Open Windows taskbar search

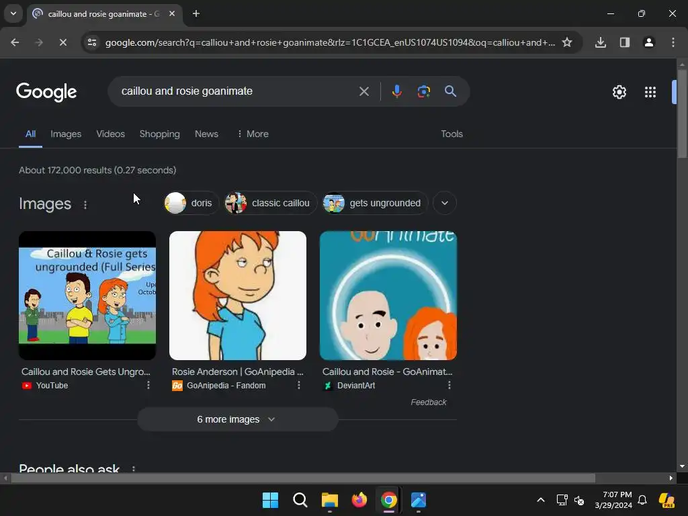pyautogui.click(x=300, y=500)
